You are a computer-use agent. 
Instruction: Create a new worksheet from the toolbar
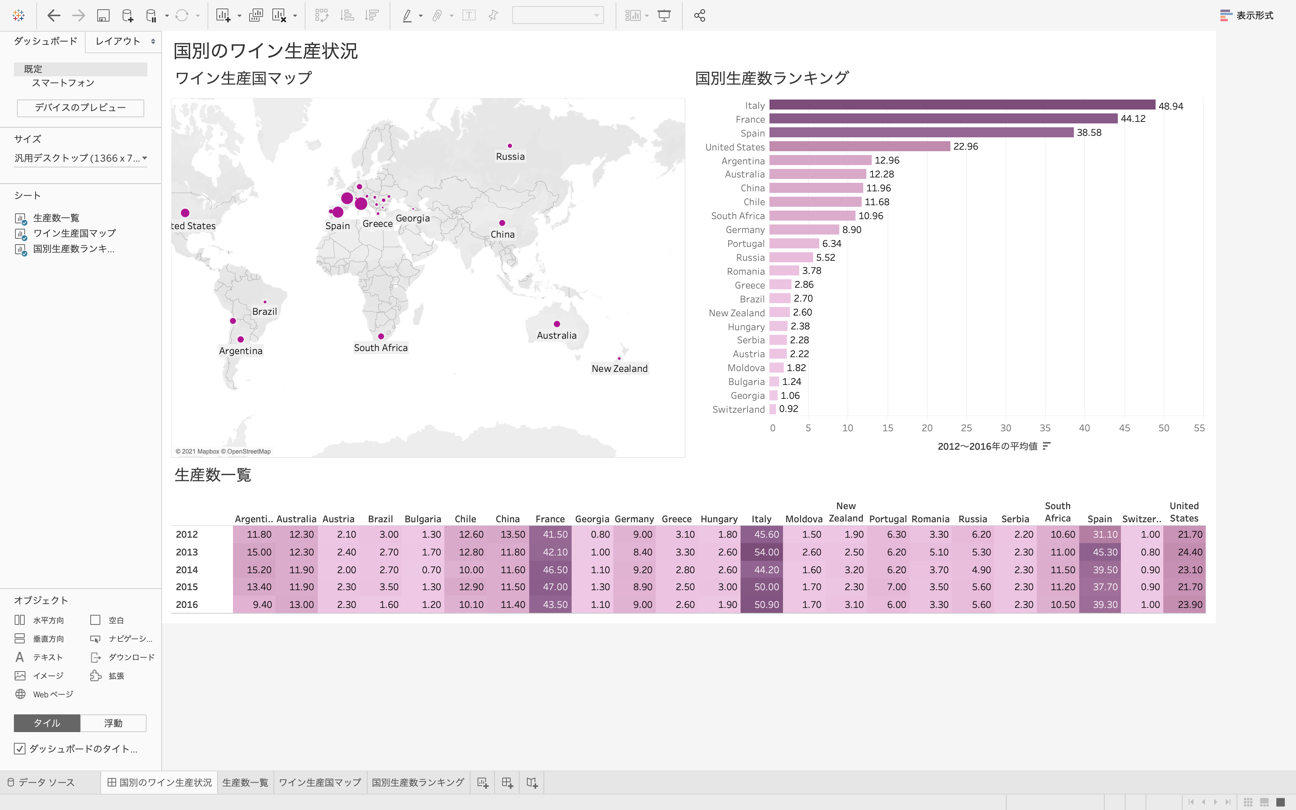click(x=223, y=15)
